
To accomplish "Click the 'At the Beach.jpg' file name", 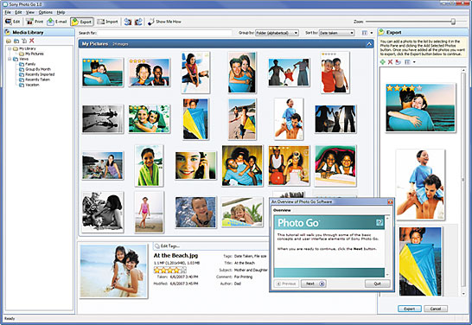I will tap(175, 256).
